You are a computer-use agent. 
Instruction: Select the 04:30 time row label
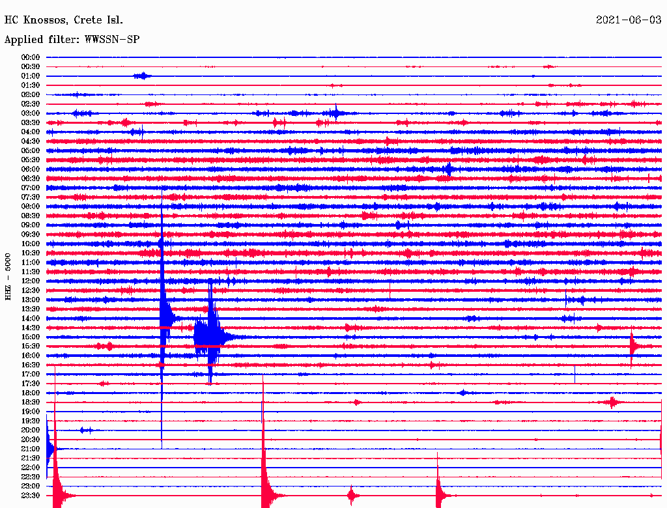[x=31, y=141]
